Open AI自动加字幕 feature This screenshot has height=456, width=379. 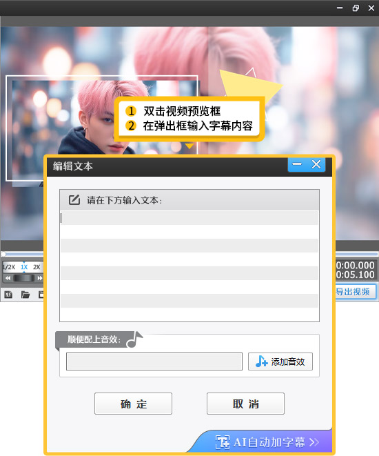pyautogui.click(x=267, y=442)
